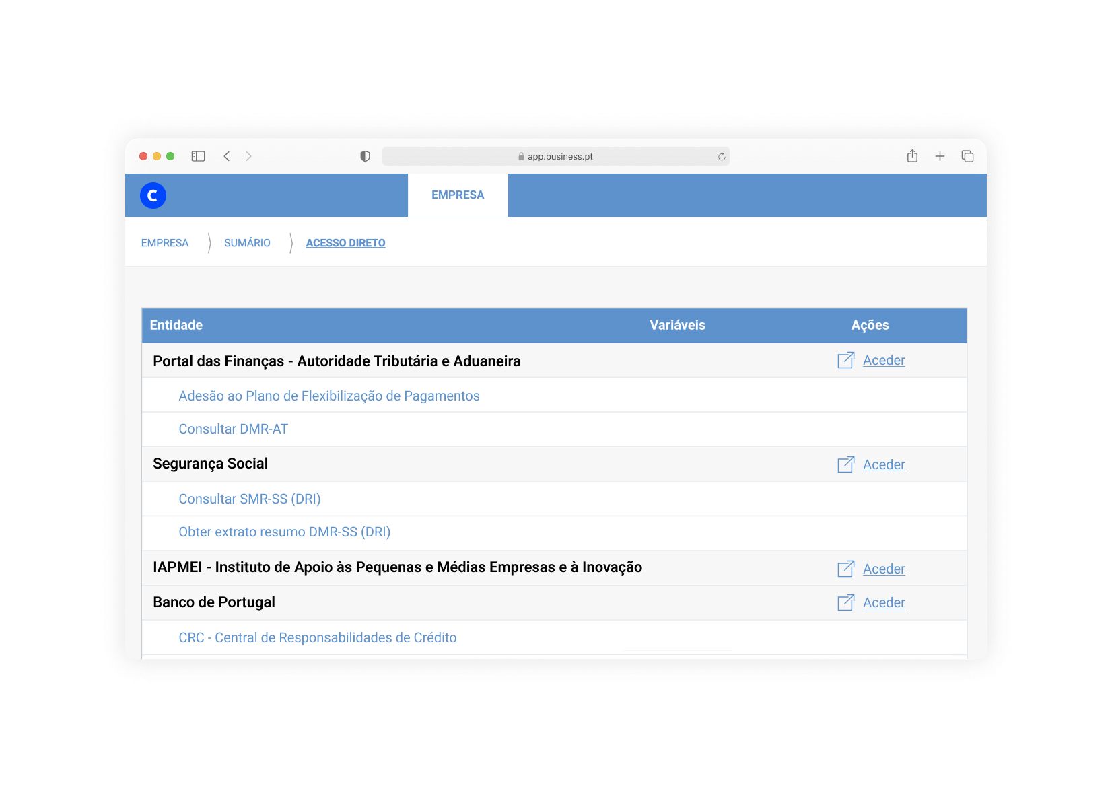Click the external link icon for IAPMEI

(846, 569)
